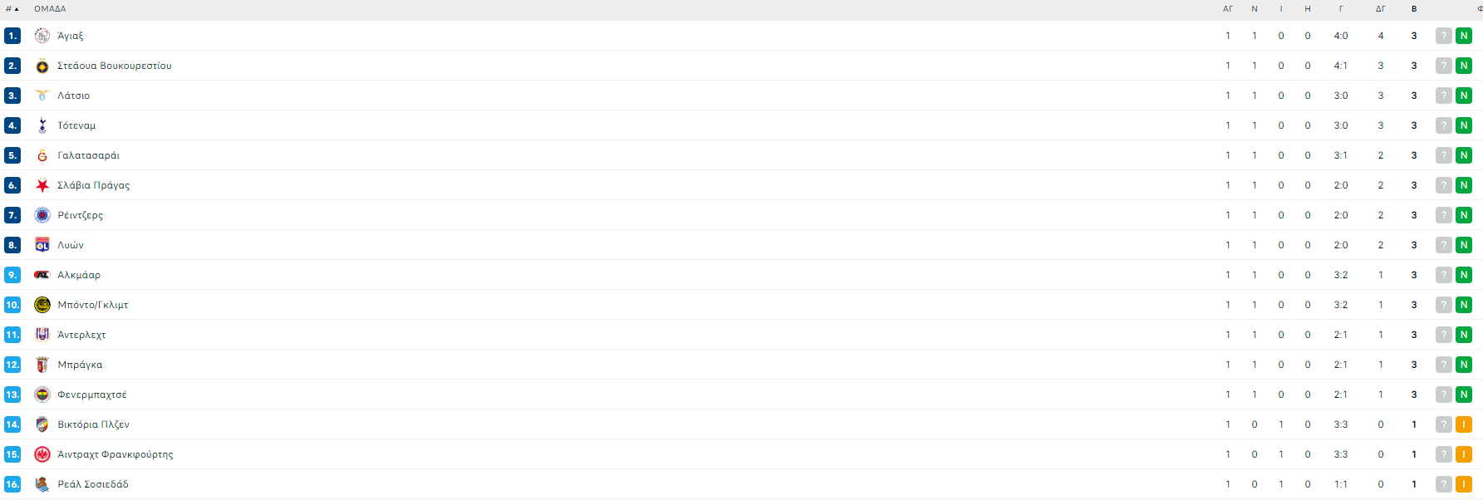
Task: Click the Real Sociedad crest icon
Action: 42,484
